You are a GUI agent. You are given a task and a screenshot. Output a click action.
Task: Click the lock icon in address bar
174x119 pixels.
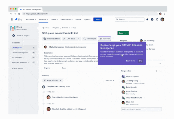(x=24, y=14)
